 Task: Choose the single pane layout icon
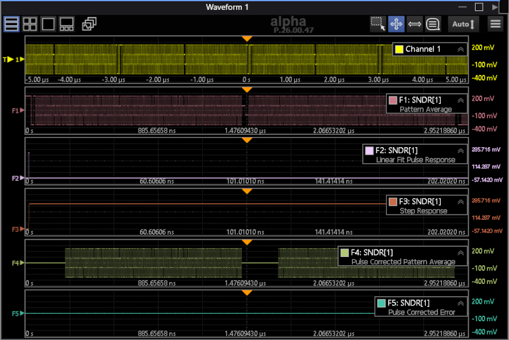pos(48,24)
